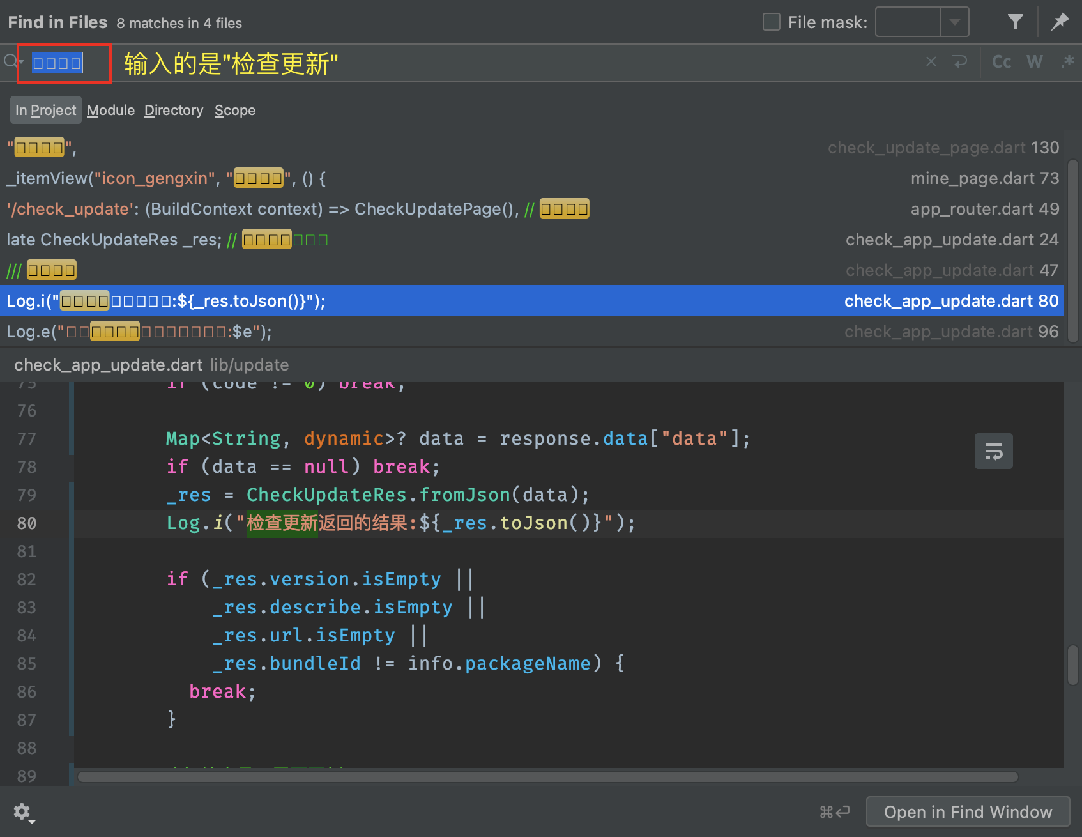The width and height of the screenshot is (1082, 837).
Task: Select result in mine_page.dart line 73
Action: tap(532, 178)
